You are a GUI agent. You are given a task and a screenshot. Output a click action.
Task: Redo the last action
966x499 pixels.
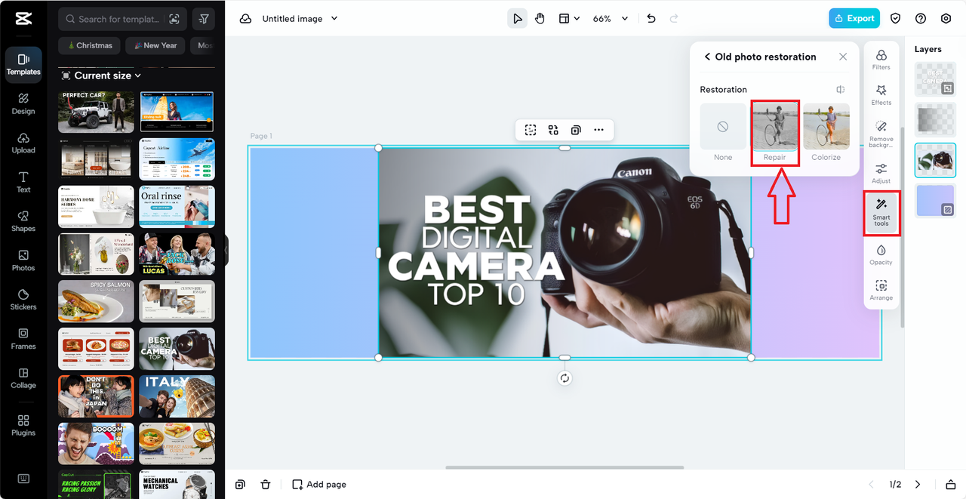pyautogui.click(x=674, y=19)
